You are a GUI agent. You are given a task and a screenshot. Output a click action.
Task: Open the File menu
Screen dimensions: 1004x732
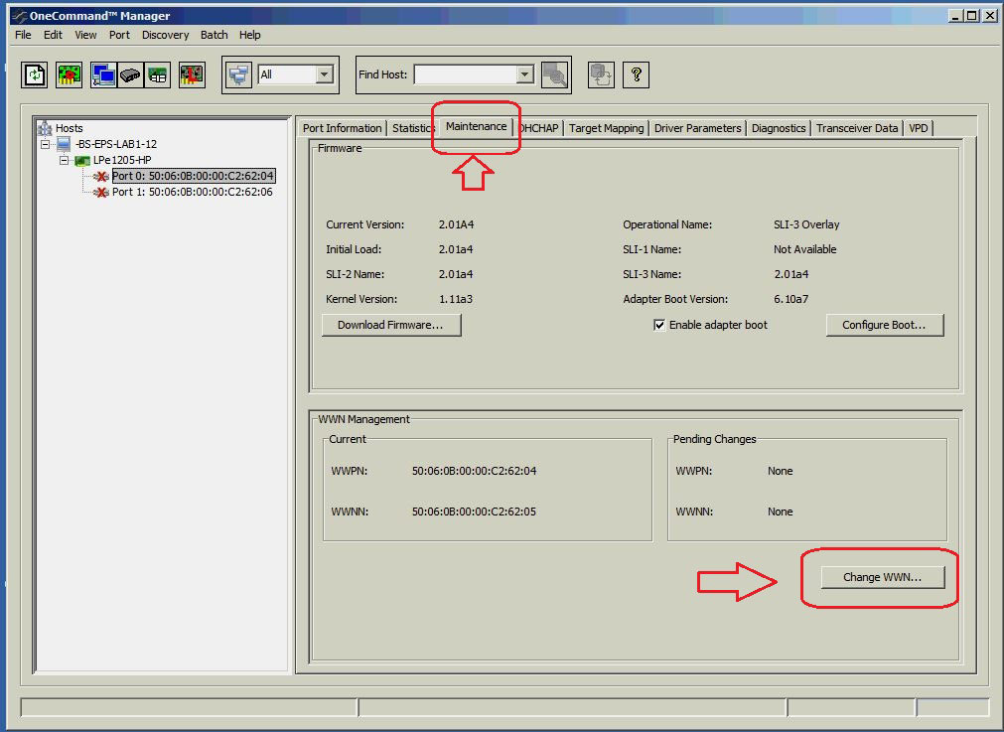23,35
